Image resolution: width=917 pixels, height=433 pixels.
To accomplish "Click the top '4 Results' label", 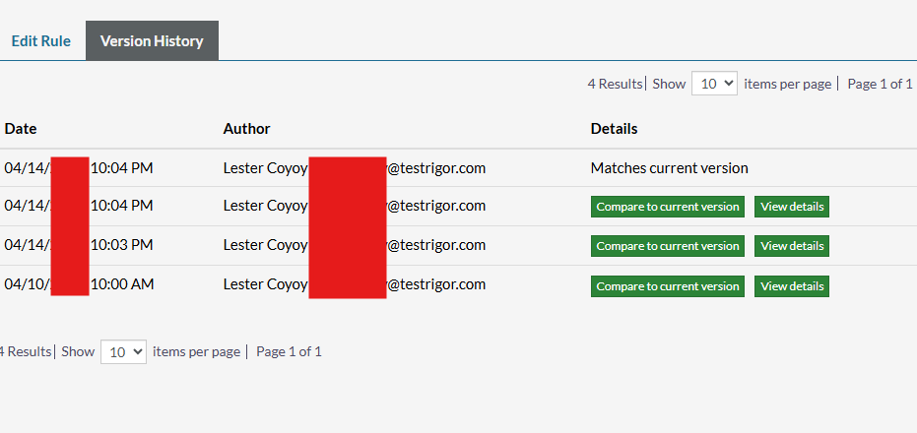I will click(x=614, y=84).
